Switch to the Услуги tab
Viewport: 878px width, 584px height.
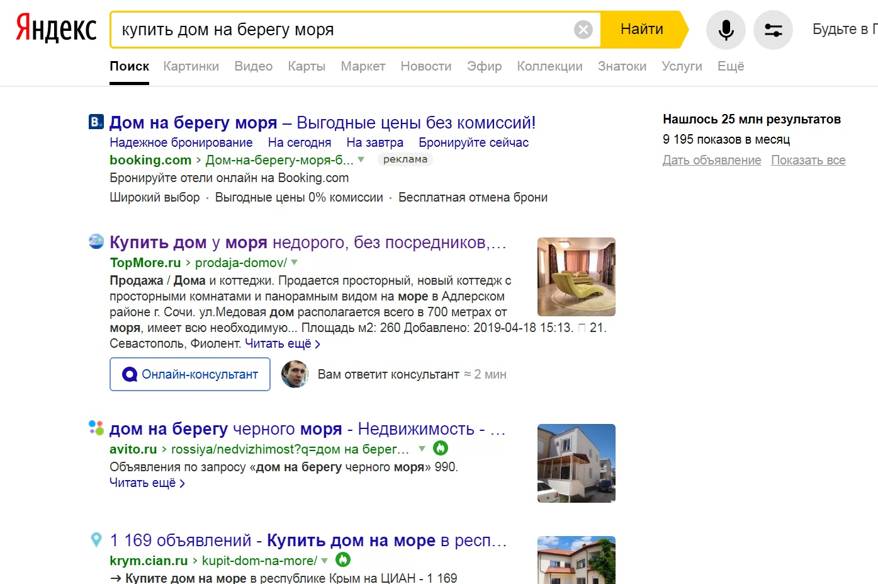coord(682,66)
